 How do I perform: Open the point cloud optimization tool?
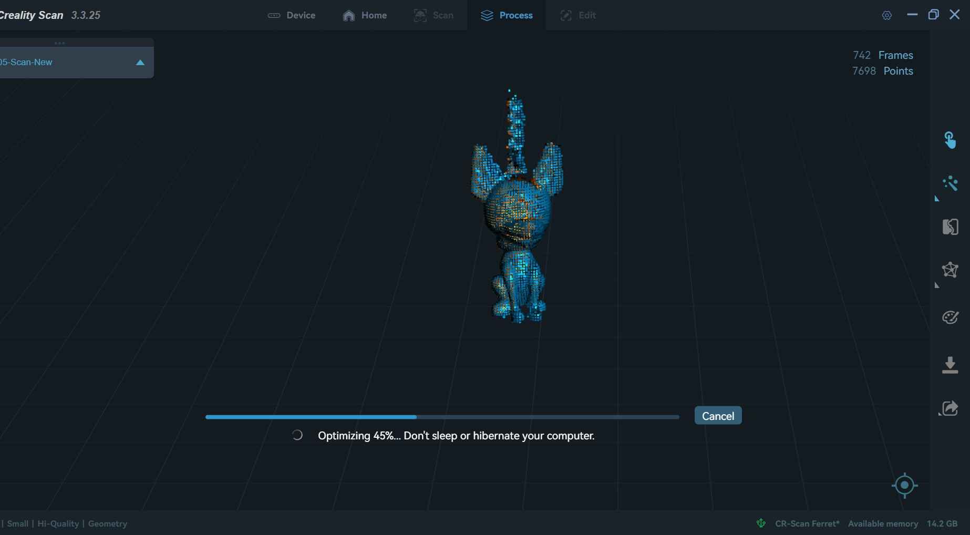click(x=950, y=183)
